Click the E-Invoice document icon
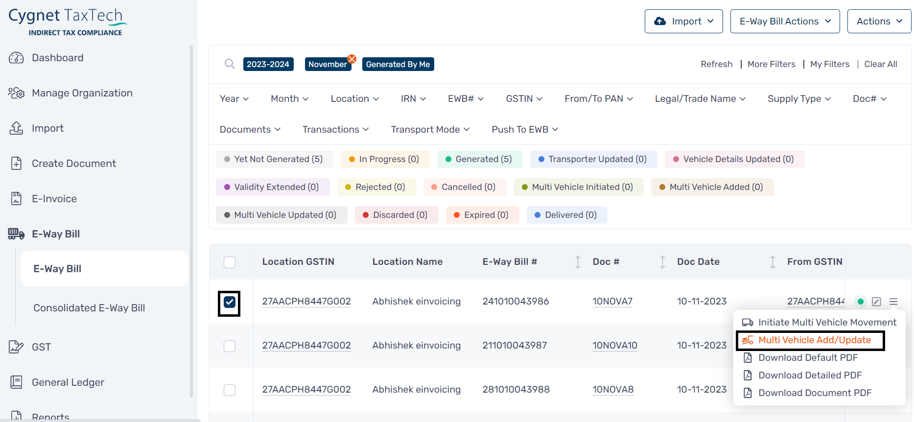Screen dimensions: 914x422 pyautogui.click(x=16, y=199)
